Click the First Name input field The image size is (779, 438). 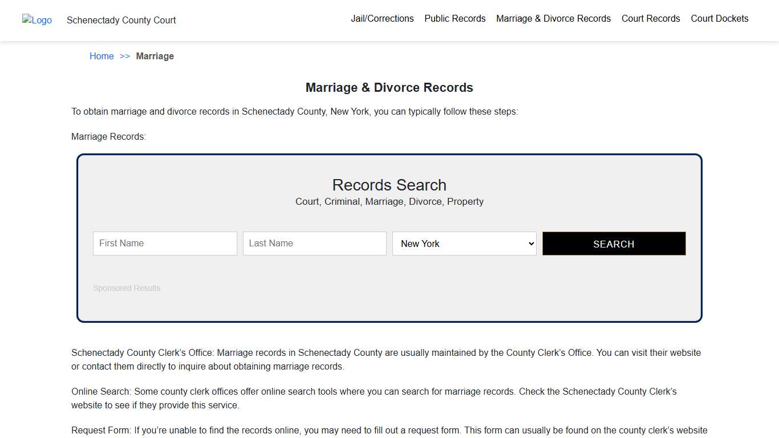(x=165, y=244)
